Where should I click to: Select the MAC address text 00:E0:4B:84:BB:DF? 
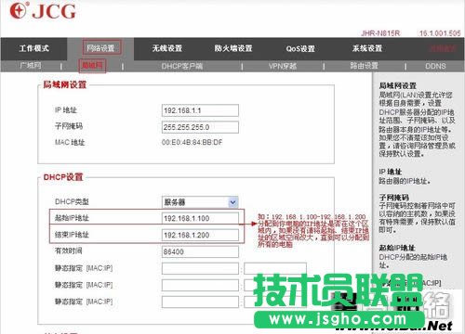[x=193, y=143]
